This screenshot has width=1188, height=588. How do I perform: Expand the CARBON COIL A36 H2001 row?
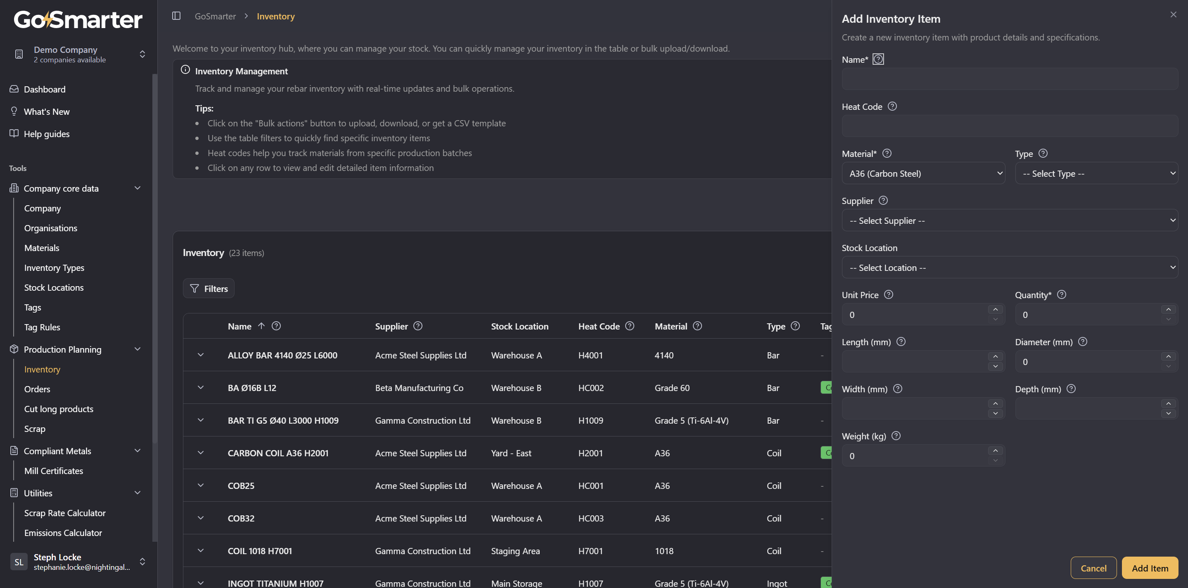[x=201, y=453]
